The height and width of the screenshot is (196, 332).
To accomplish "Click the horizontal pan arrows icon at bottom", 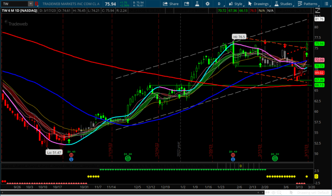I will coord(268,193).
